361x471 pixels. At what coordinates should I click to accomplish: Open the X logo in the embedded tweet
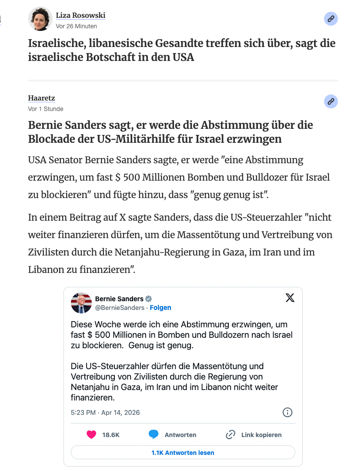pos(290,298)
